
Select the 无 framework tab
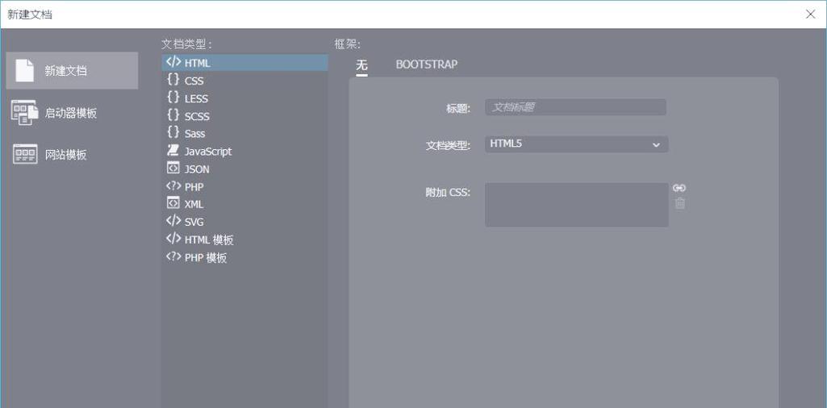[361, 65]
